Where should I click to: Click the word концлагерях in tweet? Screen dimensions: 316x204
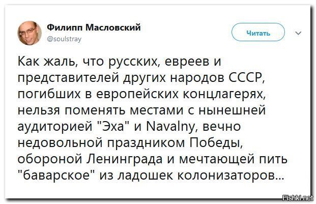pyautogui.click(x=223, y=95)
